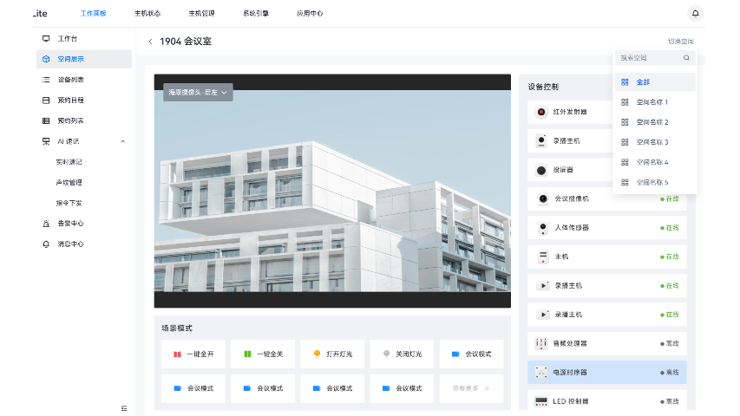Choose 空间名称 5 from the dropdown

pos(655,182)
